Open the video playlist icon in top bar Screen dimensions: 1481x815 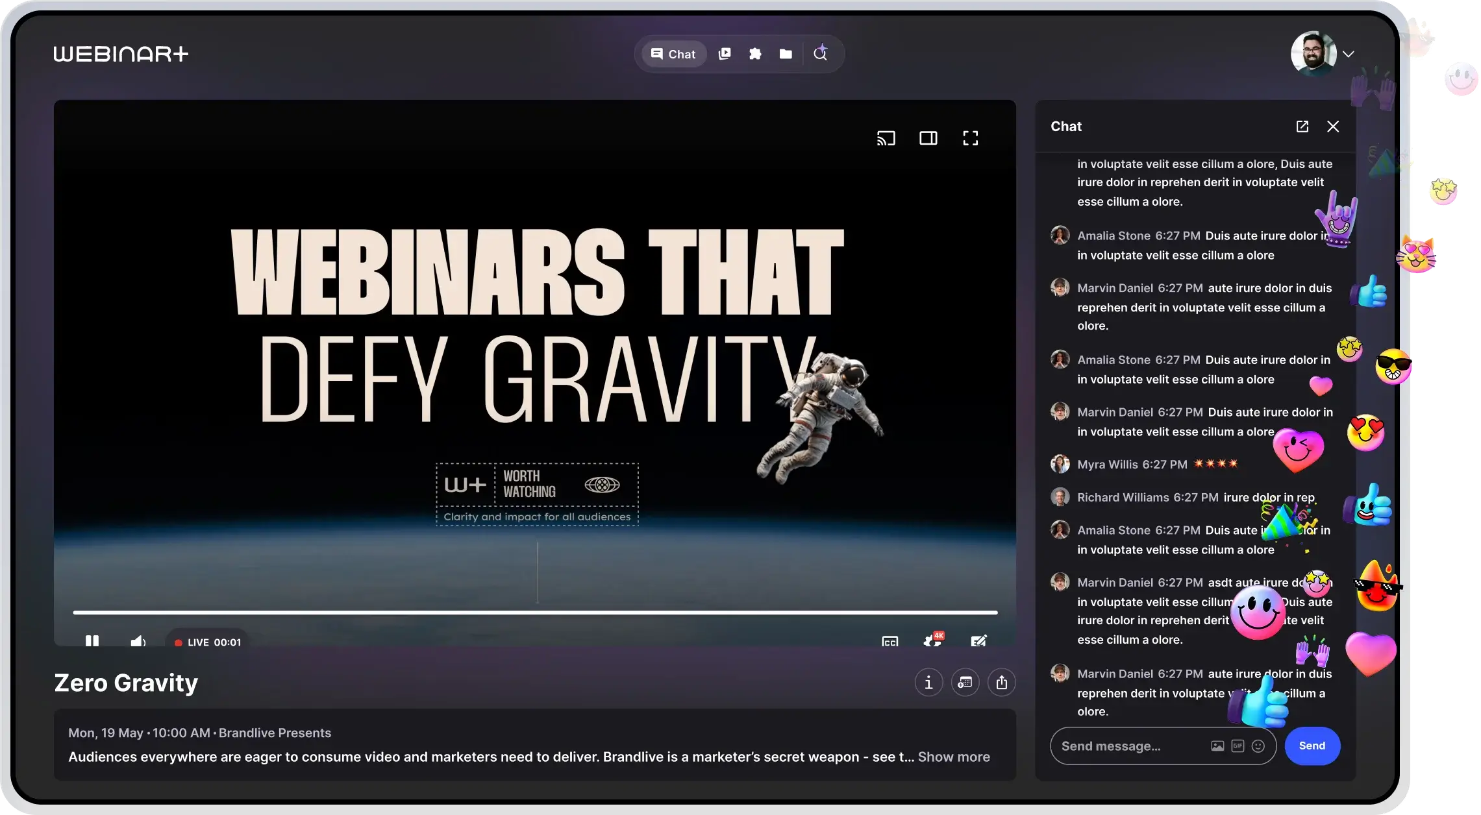click(x=725, y=54)
